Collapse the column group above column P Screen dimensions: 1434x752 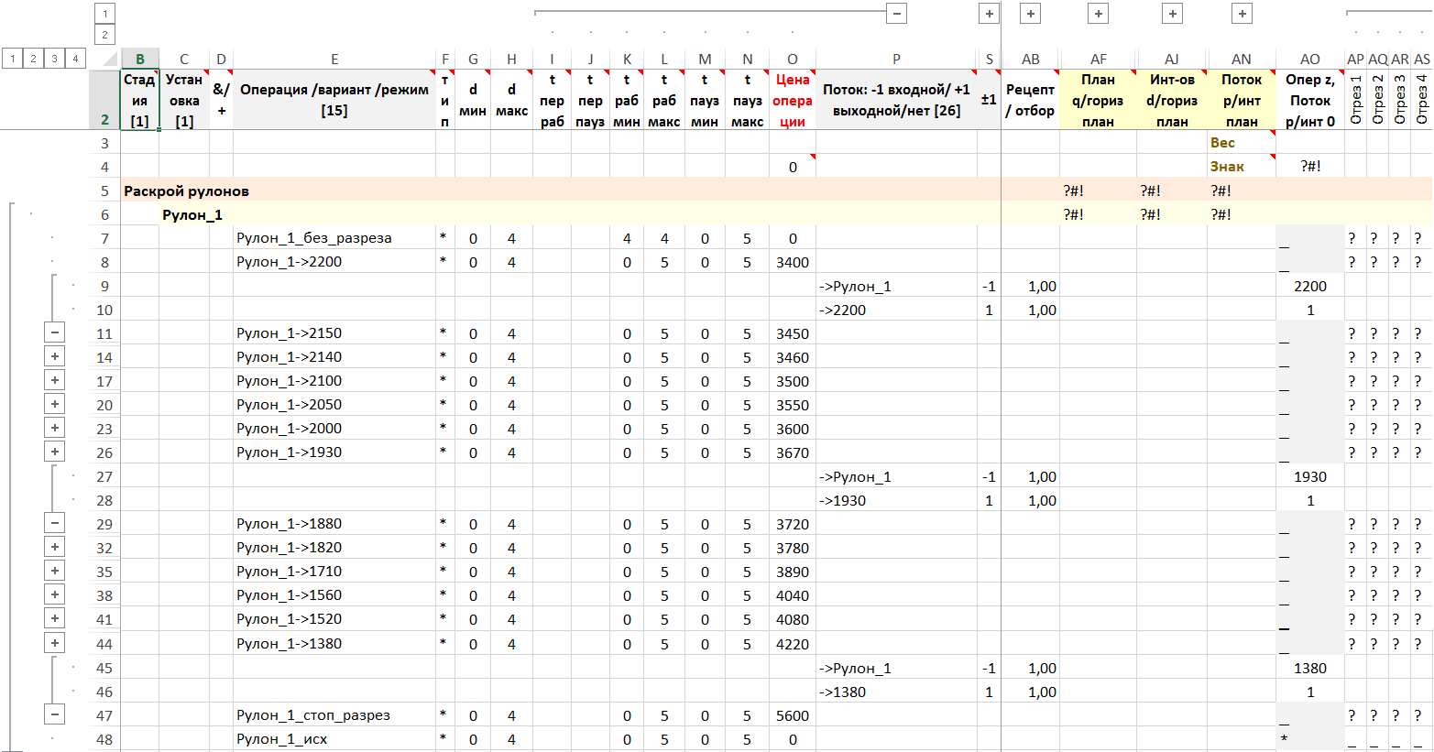[x=897, y=13]
